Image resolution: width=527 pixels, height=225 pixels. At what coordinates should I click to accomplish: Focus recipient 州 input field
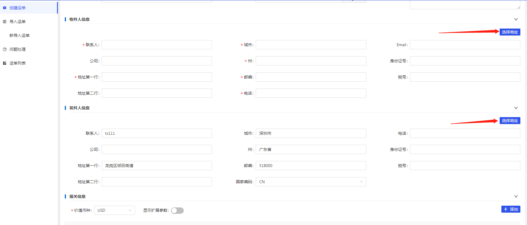tap(311, 61)
